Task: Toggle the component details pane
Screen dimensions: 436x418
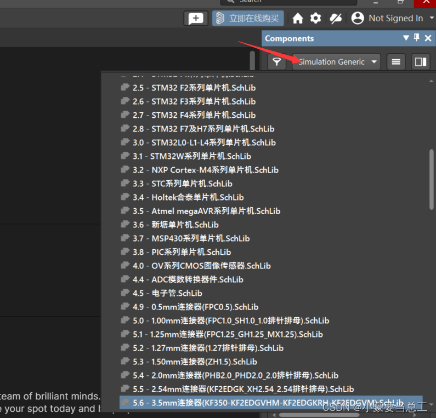Action: (421, 62)
